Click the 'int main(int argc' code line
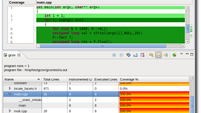 coord(111,8)
